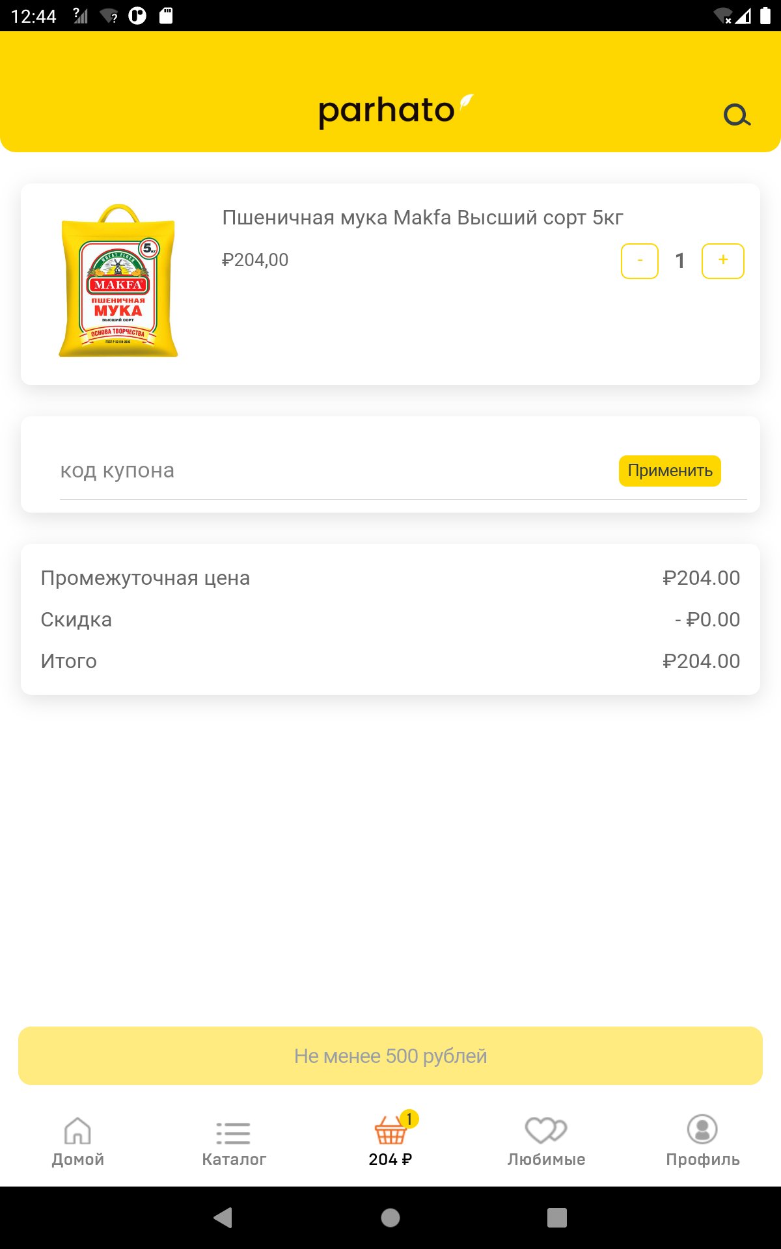Tap the cart item count badge
Screen dimensions: 781x1249
409,1119
